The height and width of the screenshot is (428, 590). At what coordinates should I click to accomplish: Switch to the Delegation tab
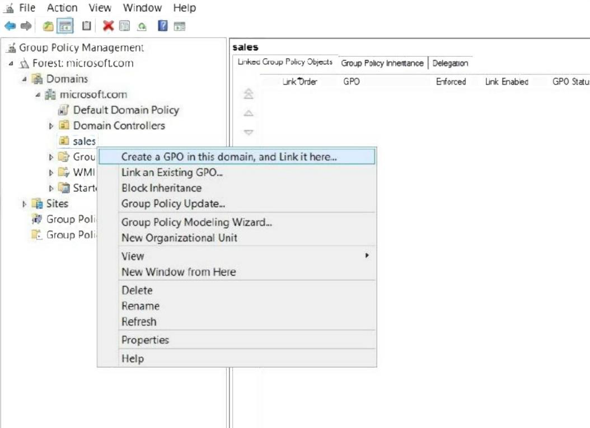click(450, 63)
